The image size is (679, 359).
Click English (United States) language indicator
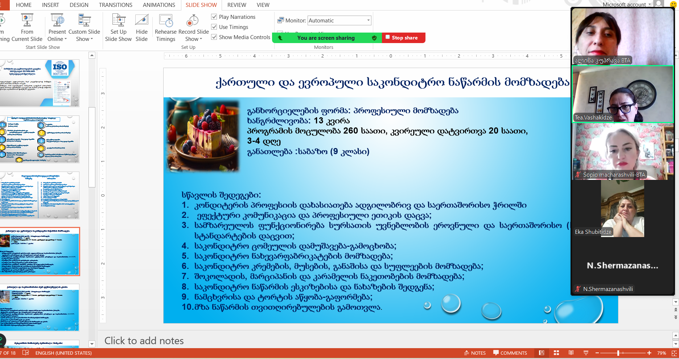click(x=63, y=353)
